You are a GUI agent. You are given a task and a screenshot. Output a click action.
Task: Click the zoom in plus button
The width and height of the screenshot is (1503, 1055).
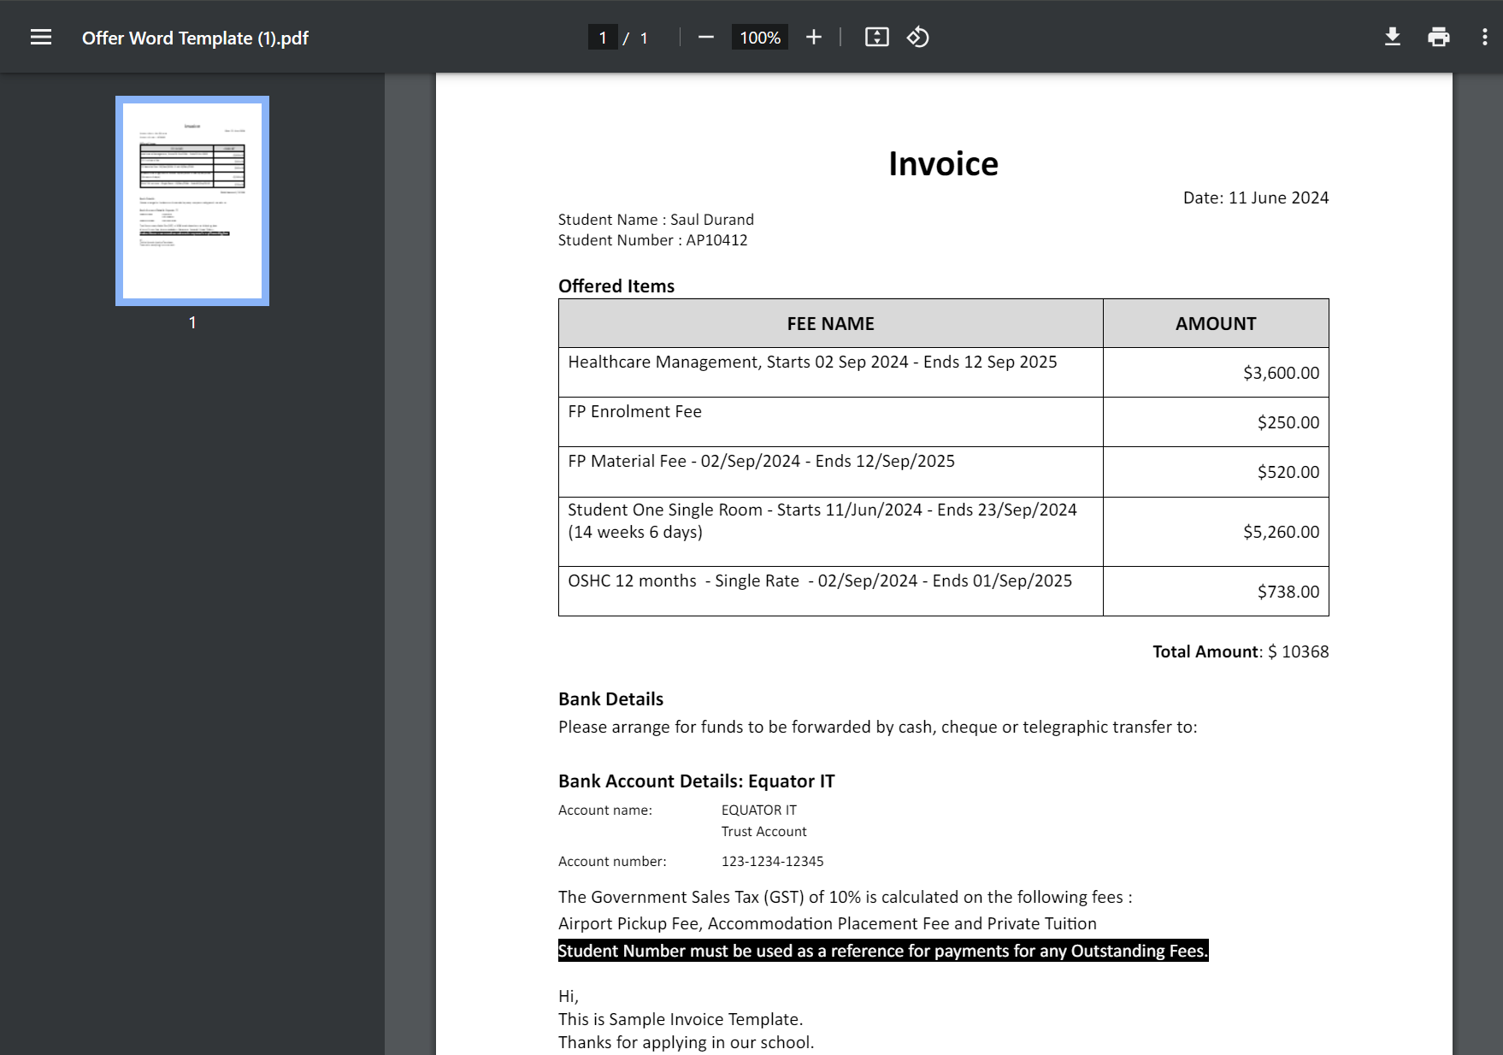[814, 38]
